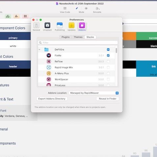
Task: Enable the WorkSpacer checkbox
Action: coord(108,79)
